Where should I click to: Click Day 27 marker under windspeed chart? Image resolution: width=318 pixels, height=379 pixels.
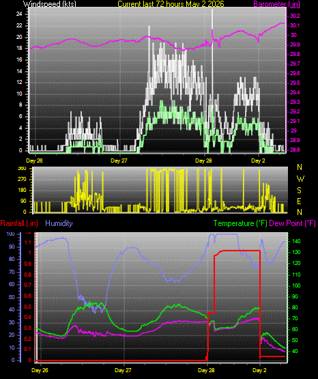pos(119,160)
